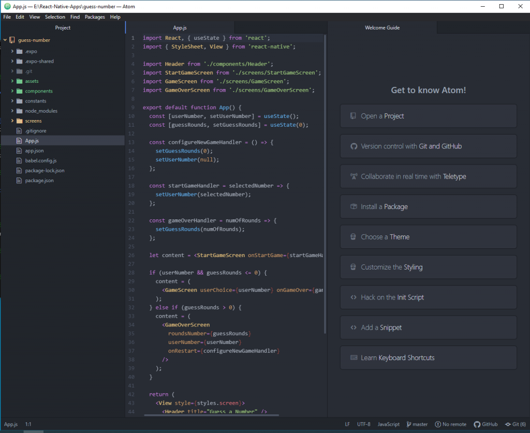Click the .expo-shared folder icon
Image resolution: width=530 pixels, height=433 pixels.
(x=20, y=61)
